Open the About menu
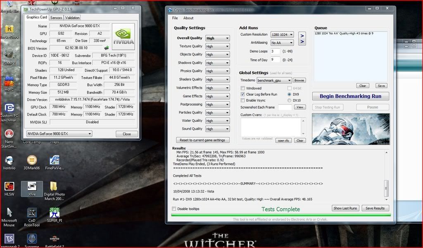Image resolution: width=423 pixels, height=248 pixels. coord(188,18)
